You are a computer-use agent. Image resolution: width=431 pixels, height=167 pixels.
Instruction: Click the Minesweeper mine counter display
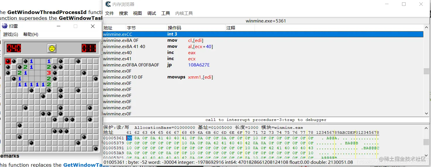pos(14,48)
